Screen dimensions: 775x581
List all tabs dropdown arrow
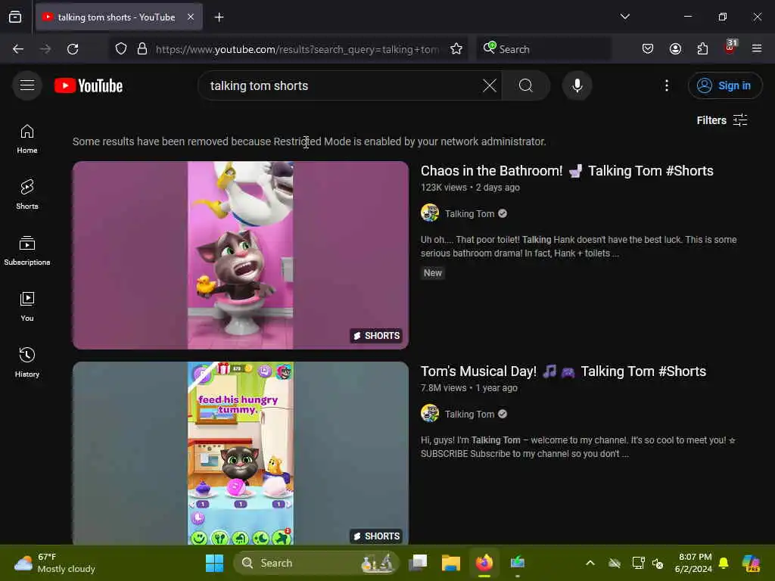[624, 17]
